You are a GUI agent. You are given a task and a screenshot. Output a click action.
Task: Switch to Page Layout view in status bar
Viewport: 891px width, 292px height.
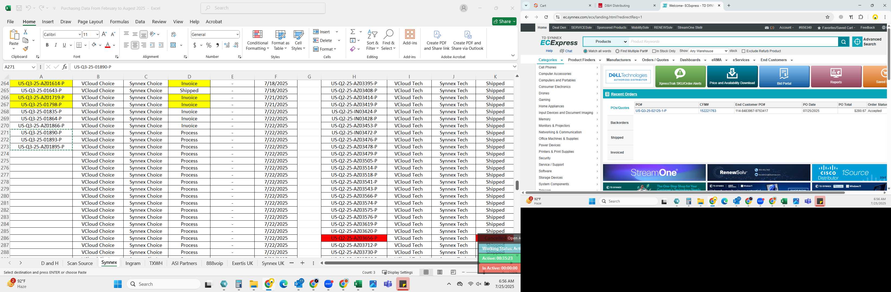click(440, 272)
